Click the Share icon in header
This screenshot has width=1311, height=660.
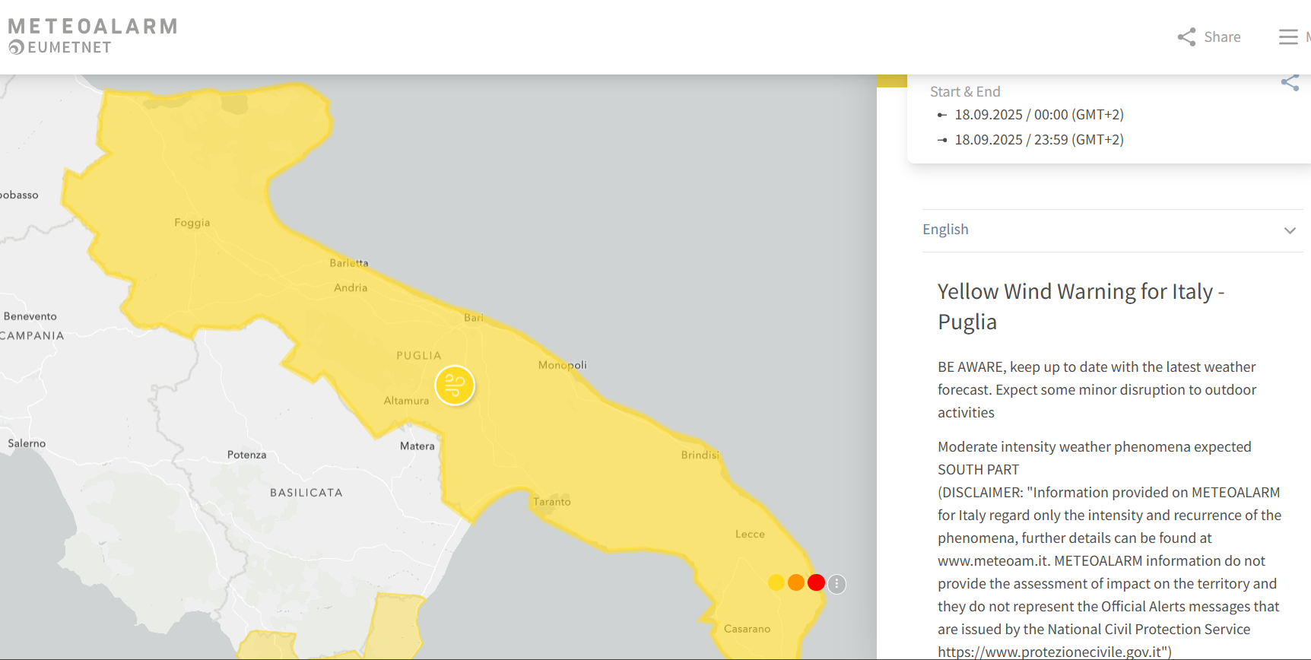pos(1186,37)
